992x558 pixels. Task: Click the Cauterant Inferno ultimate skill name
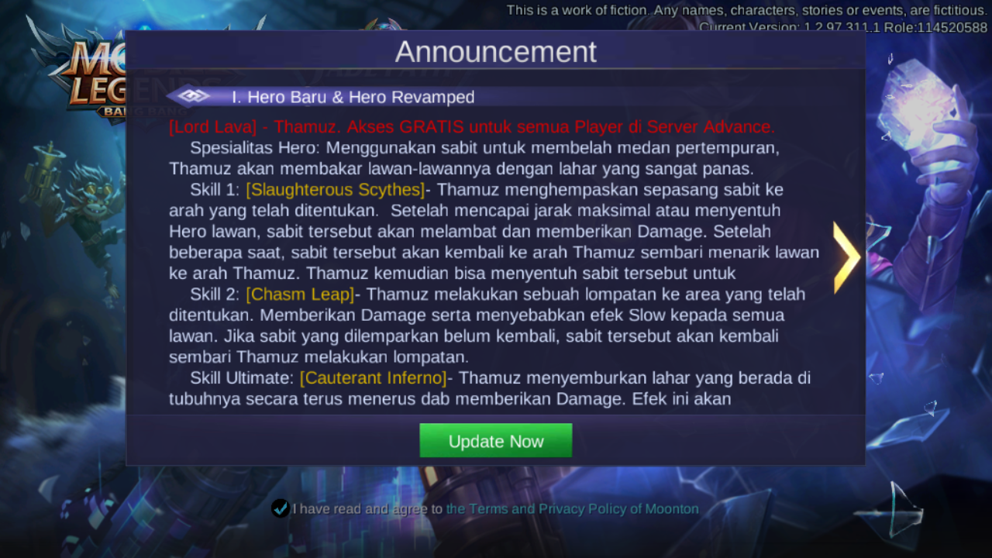[374, 378]
